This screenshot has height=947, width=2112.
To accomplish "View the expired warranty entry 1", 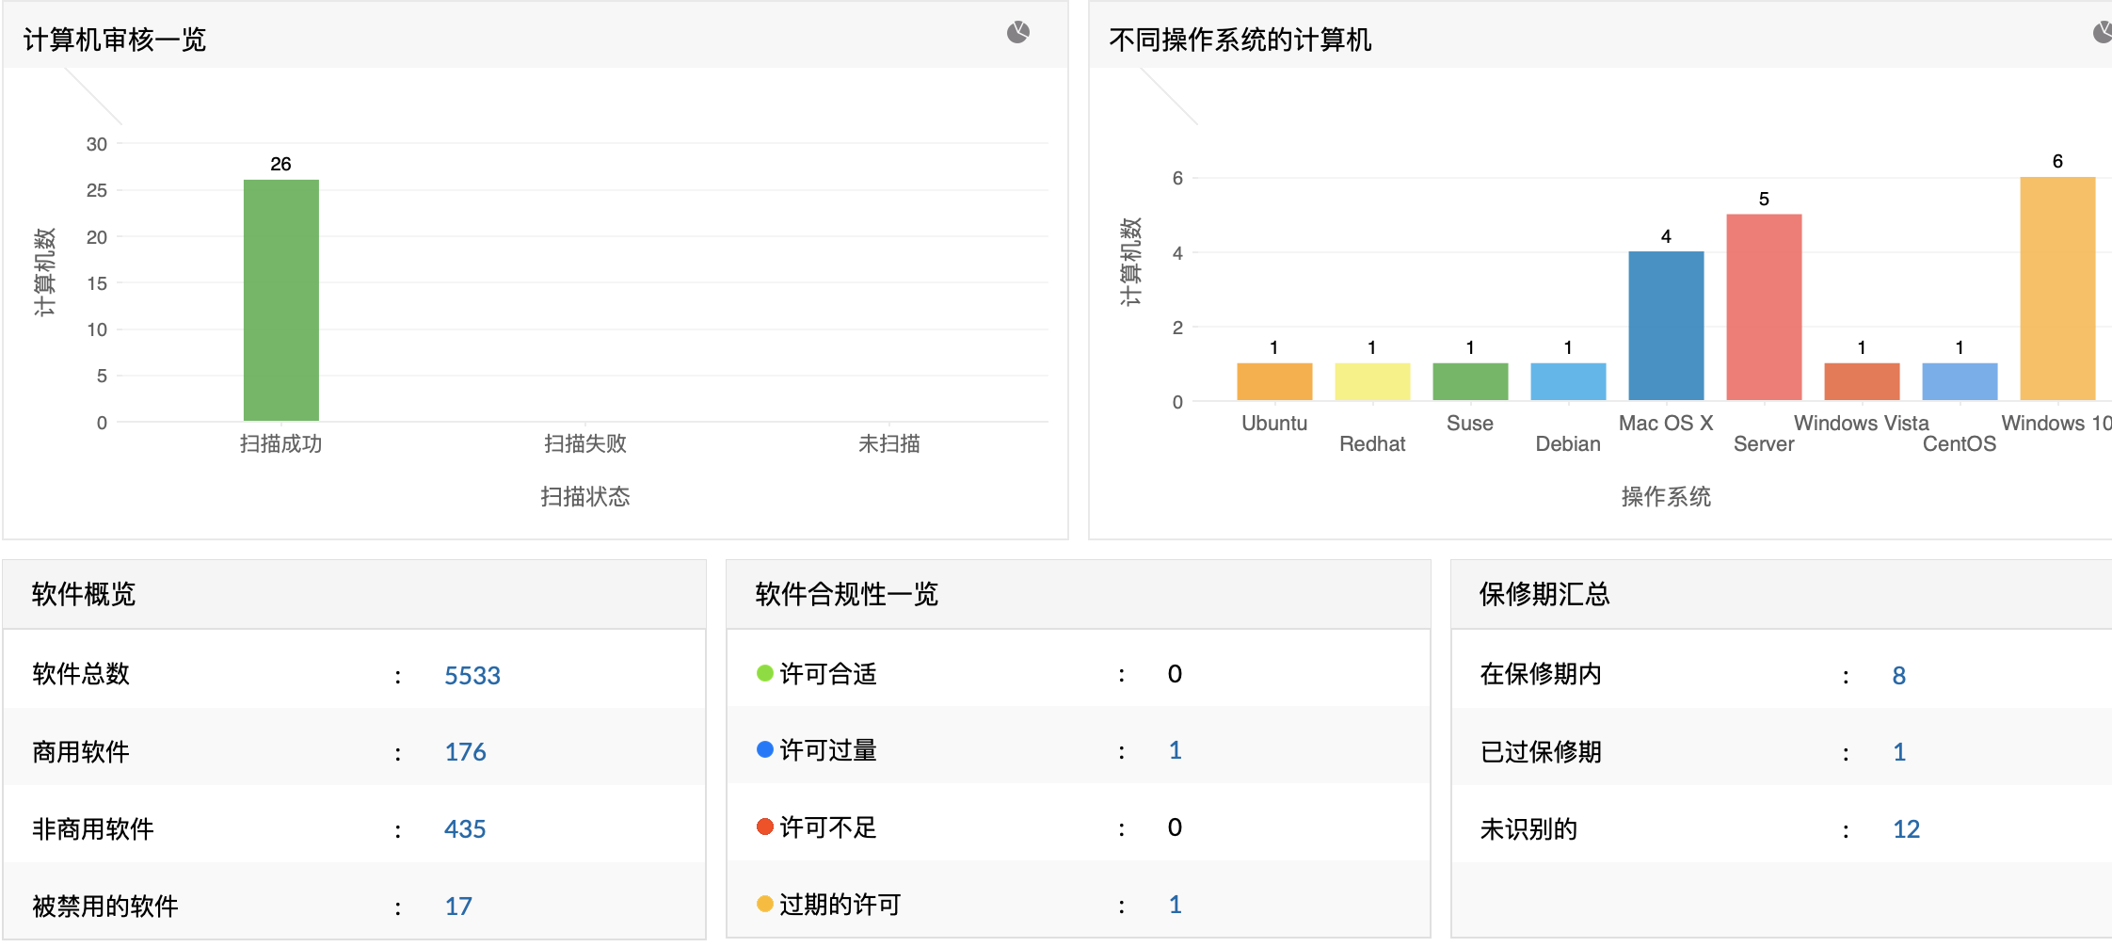I will click(x=1898, y=752).
